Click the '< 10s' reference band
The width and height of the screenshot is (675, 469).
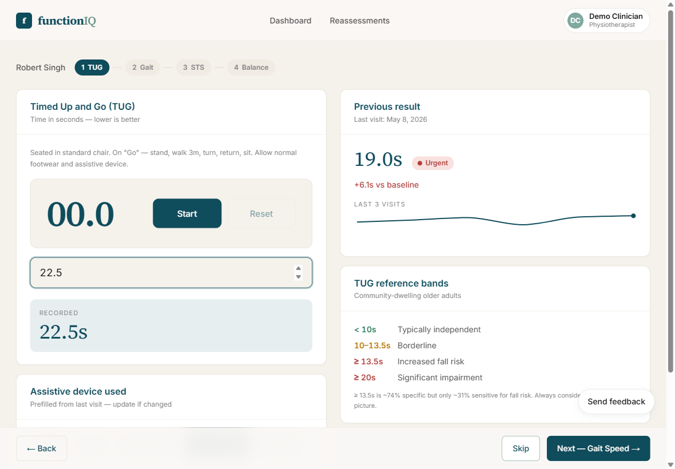coord(365,329)
